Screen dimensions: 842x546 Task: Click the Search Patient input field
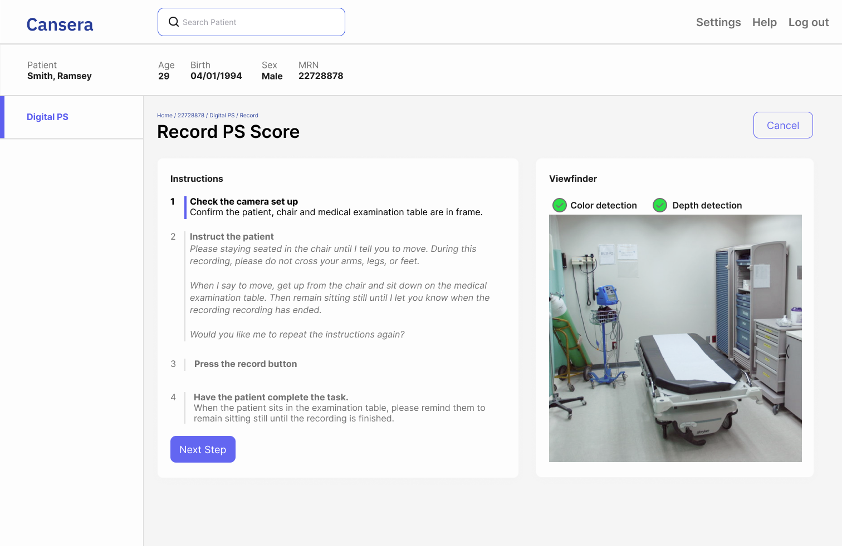tap(251, 22)
